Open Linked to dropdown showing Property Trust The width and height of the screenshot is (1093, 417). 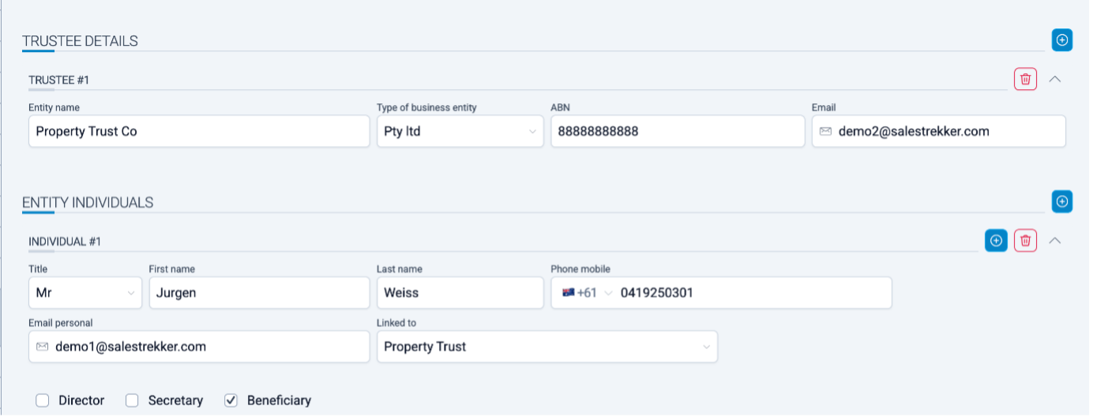546,347
